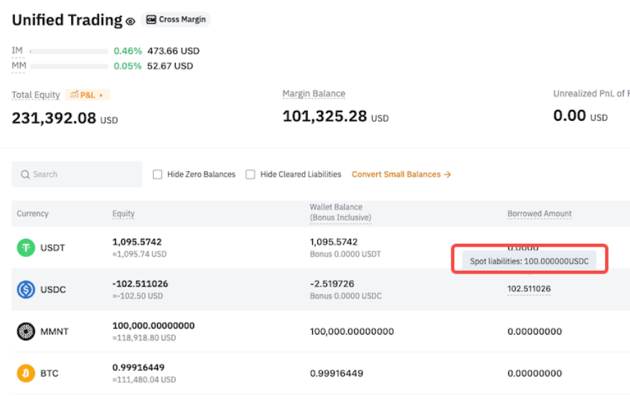Expand the P&L arrow next to Total Equity
Screen dimensions: 630x405
coord(101,94)
